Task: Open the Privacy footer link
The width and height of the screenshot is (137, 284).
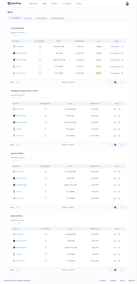Action: click(x=103, y=281)
